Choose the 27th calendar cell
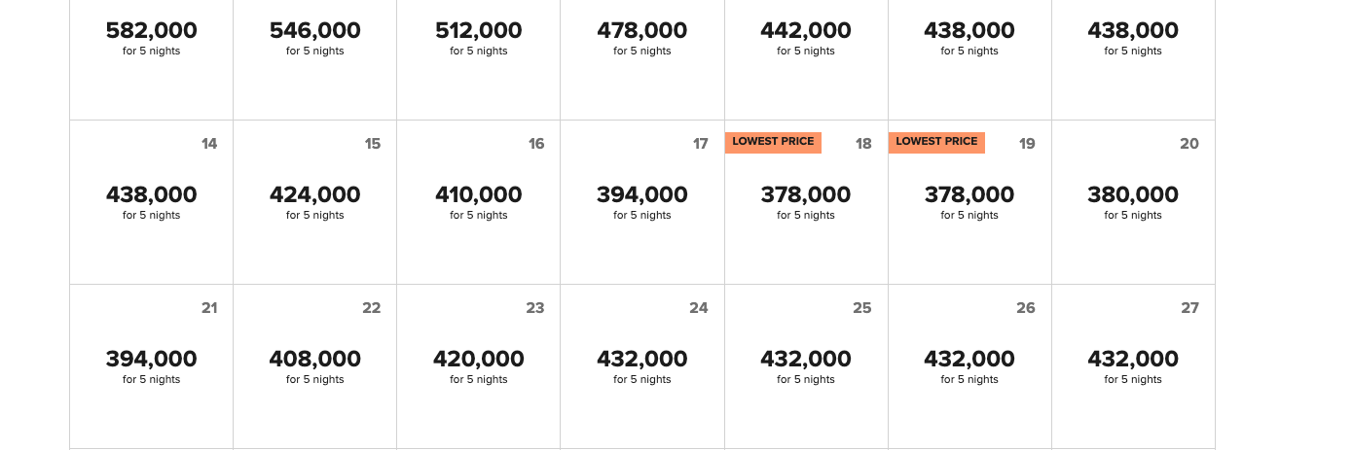The width and height of the screenshot is (1353, 450). click(x=1133, y=366)
